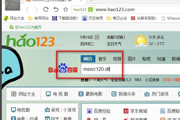The width and height of the screenshot is (180, 120).
Task: Bookmark page with the star icon
Action: pos(65,10)
